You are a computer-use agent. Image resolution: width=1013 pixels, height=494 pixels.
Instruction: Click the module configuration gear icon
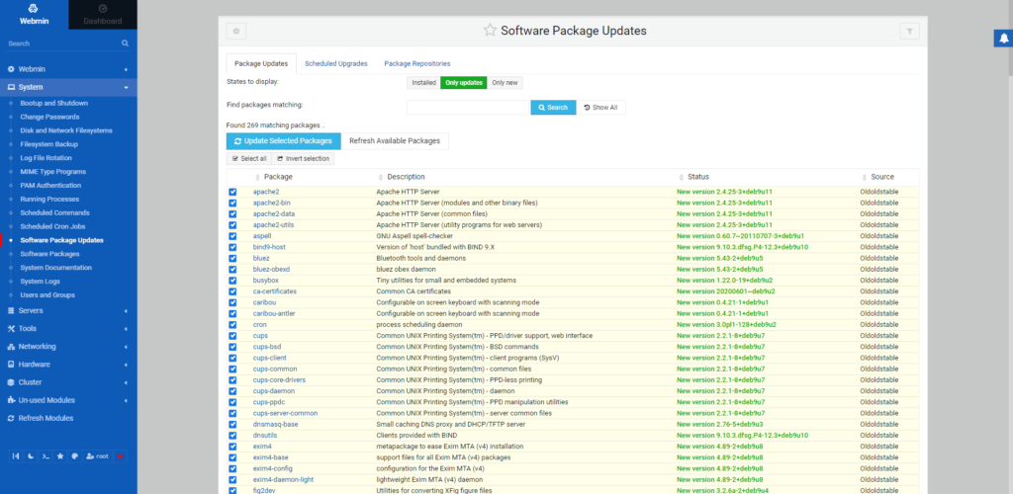[235, 31]
